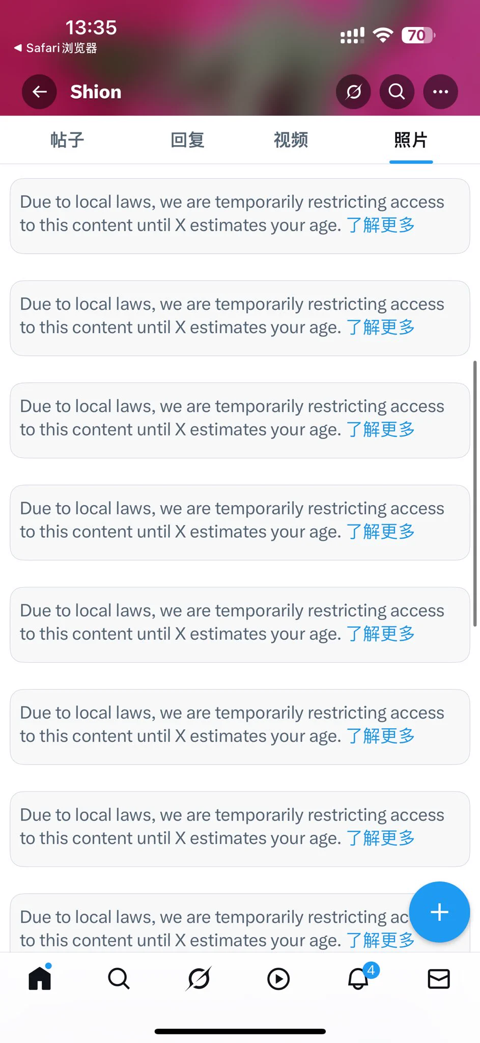
Task: Open Grok icon in profile header
Action: tap(353, 92)
